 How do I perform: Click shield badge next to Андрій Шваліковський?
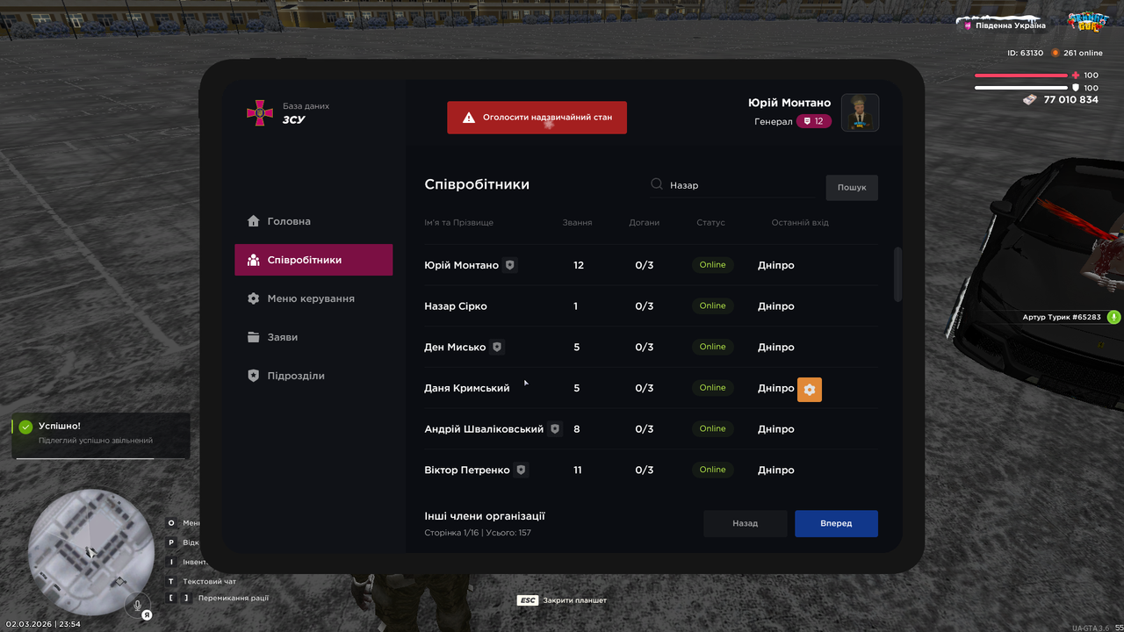coord(555,429)
